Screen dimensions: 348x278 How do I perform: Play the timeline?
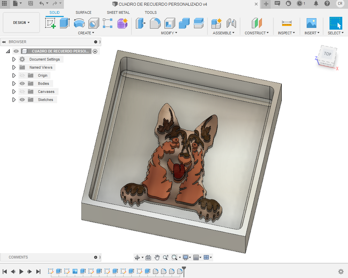[21, 271]
